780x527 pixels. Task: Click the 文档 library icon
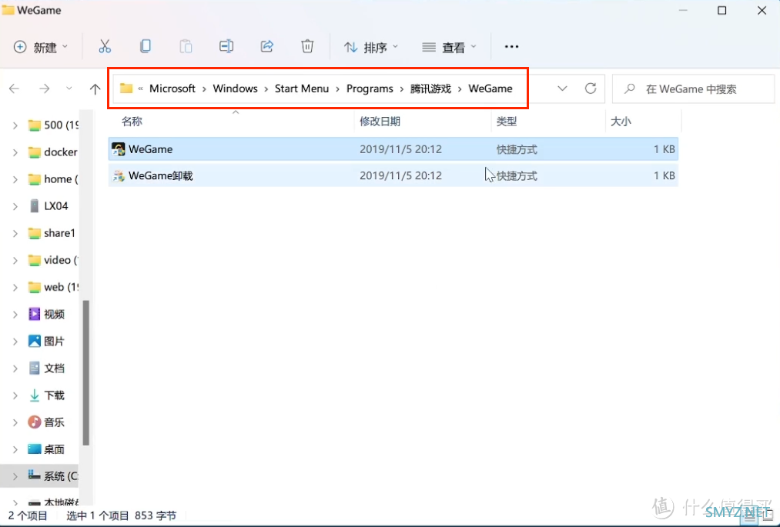point(35,368)
